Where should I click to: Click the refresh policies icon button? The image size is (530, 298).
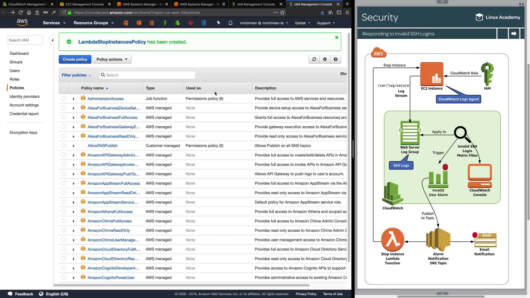pos(314,59)
